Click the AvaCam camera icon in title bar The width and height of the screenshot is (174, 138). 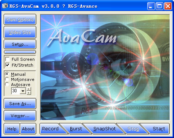pyautogui.click(x=5, y=6)
